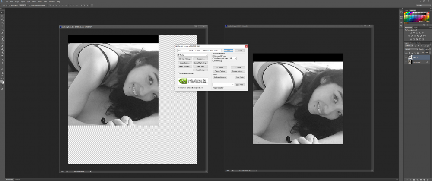Select the Blur tool

click(3, 52)
